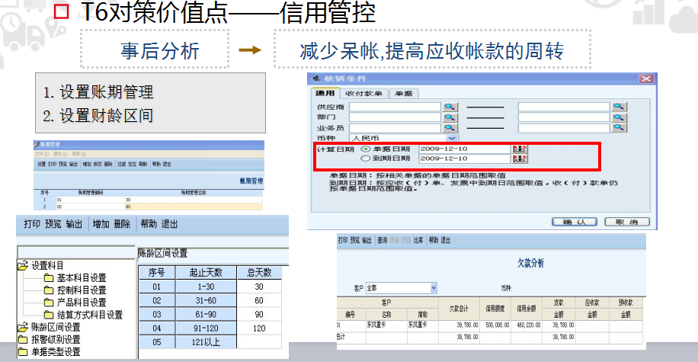Open the 文件 menu in 账期管理 window
The width and height of the screenshot is (698, 362).
pyautogui.click(x=42, y=154)
